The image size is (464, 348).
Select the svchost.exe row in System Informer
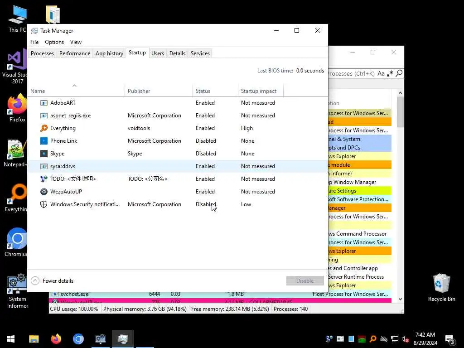tap(220, 294)
